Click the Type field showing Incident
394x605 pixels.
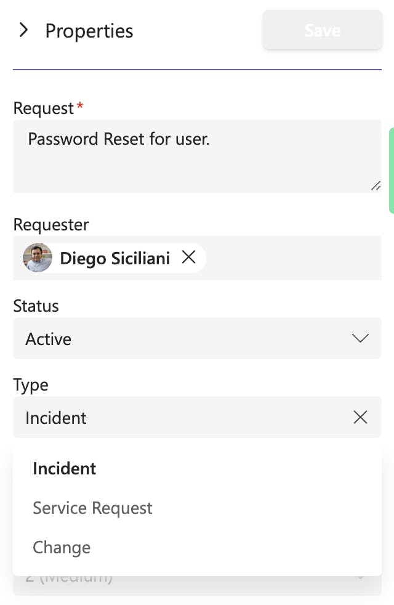179,418
